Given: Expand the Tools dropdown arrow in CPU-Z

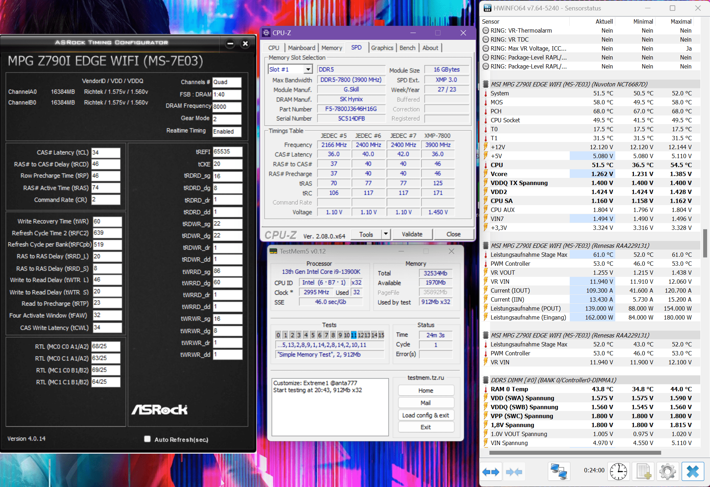Looking at the screenshot, I should tap(386, 234).
